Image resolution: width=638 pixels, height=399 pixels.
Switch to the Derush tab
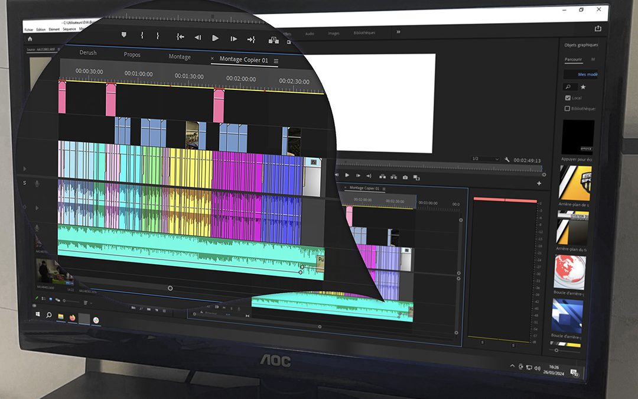[87, 53]
